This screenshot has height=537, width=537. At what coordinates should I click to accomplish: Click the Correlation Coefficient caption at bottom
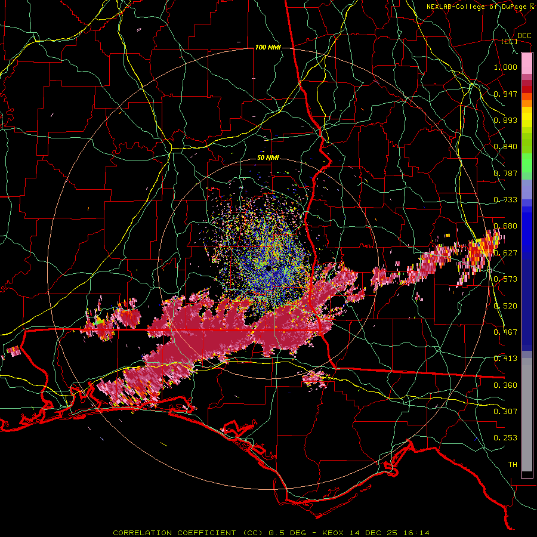(x=271, y=533)
